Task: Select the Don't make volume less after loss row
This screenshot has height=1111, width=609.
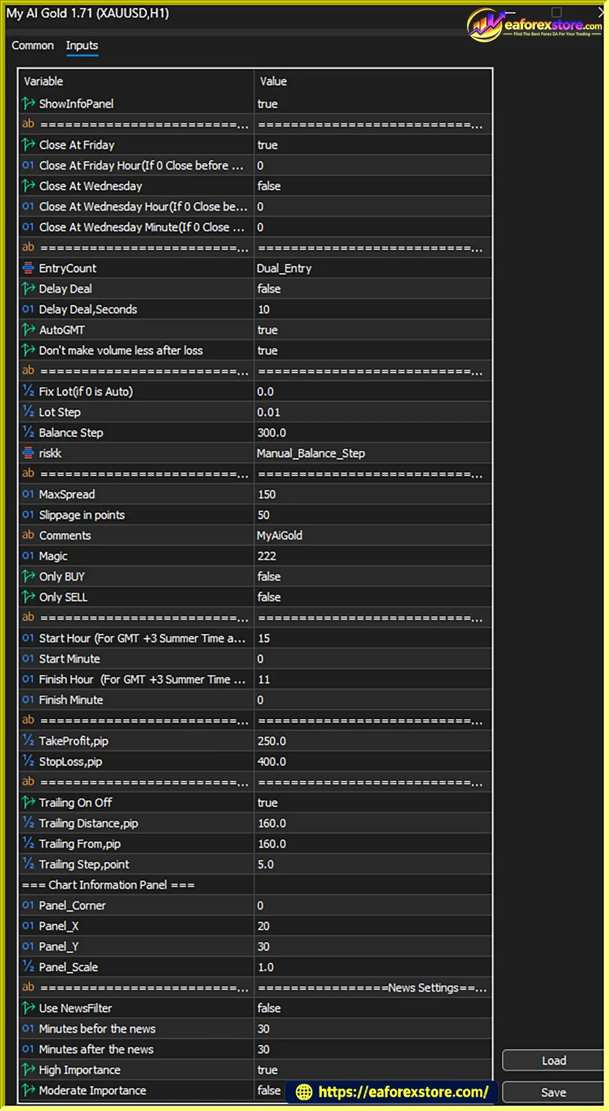Action: (x=255, y=350)
